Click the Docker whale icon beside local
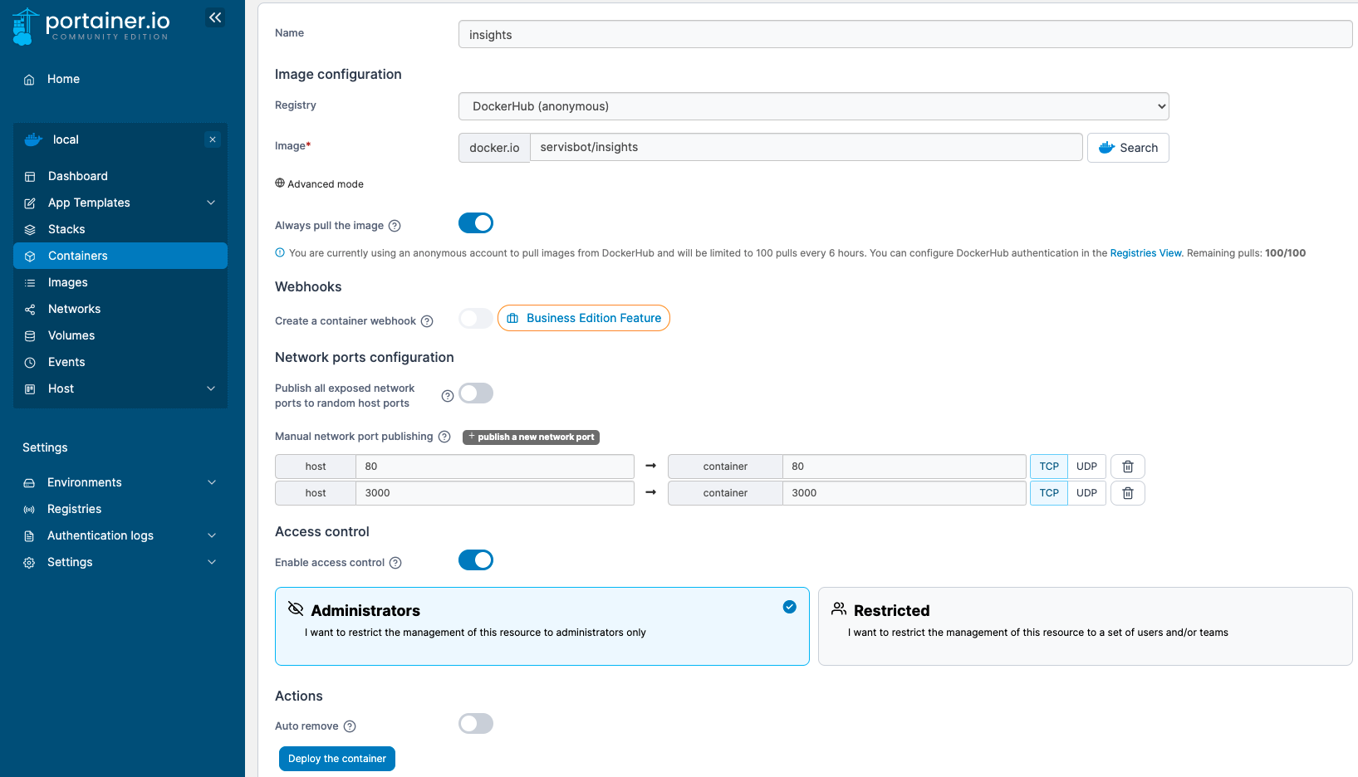 pos(33,139)
